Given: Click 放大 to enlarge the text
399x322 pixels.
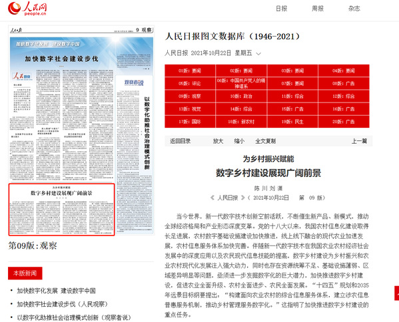Looking at the screenshot, I should [218, 141].
